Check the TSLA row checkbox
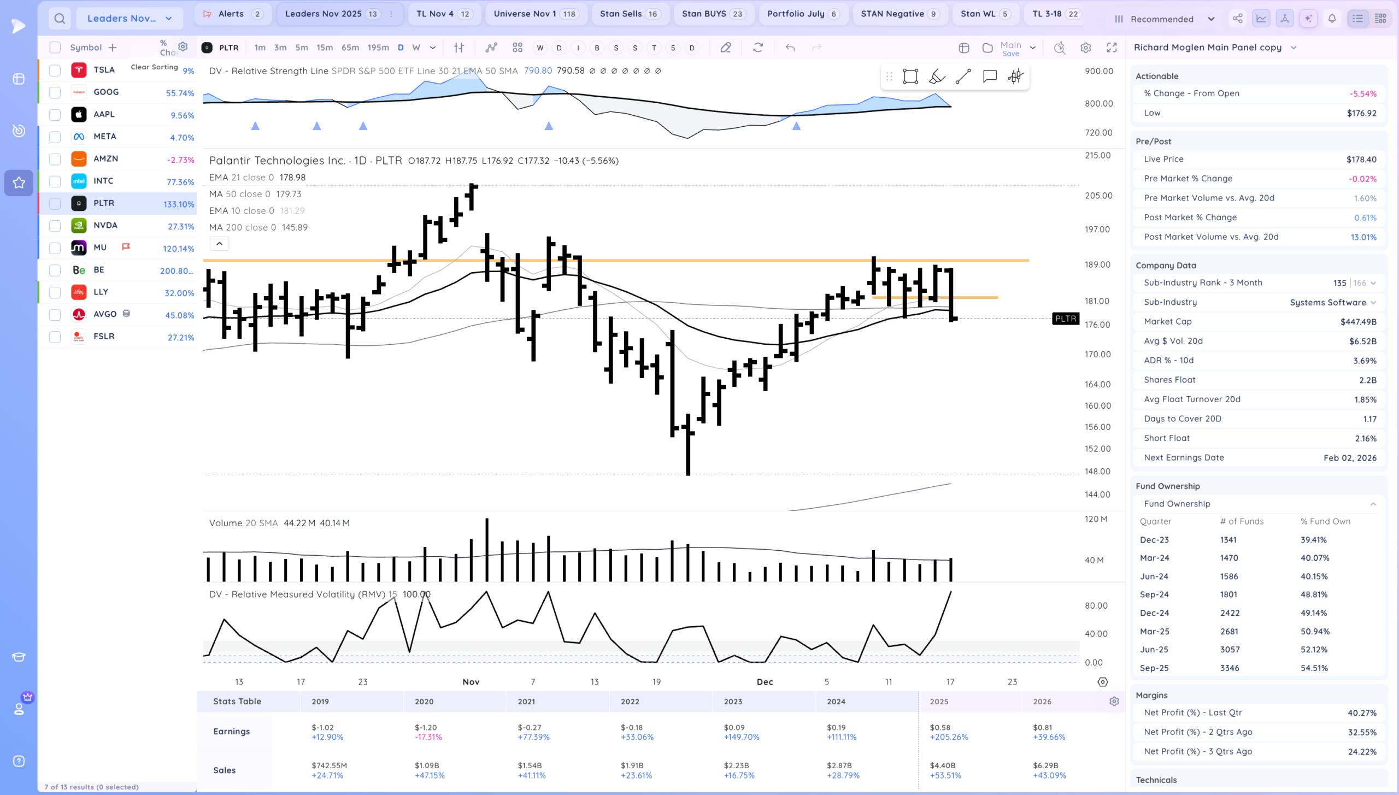1399x795 pixels. click(55, 70)
